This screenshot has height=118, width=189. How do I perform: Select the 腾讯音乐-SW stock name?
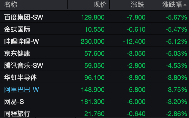tap(24, 66)
